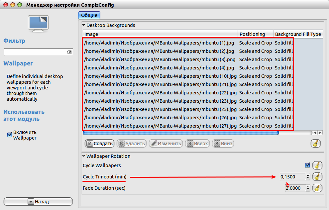Go back with the Назад button

click(38, 202)
